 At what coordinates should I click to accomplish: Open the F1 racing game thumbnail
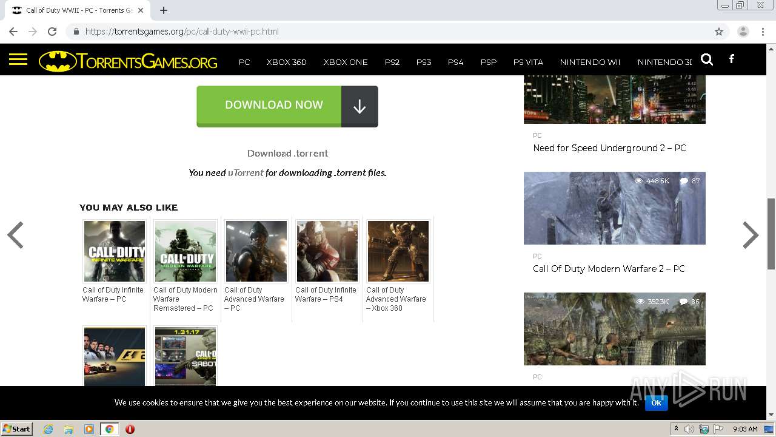coord(115,356)
